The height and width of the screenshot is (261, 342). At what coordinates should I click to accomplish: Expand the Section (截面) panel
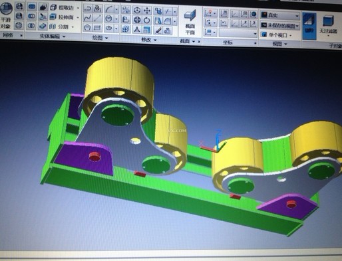pyautogui.click(x=188, y=41)
